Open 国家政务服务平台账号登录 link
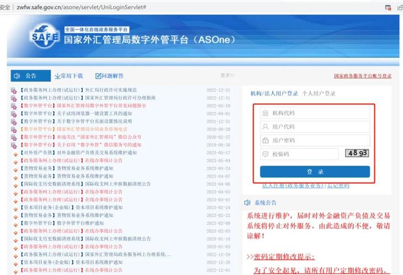 point(363,76)
